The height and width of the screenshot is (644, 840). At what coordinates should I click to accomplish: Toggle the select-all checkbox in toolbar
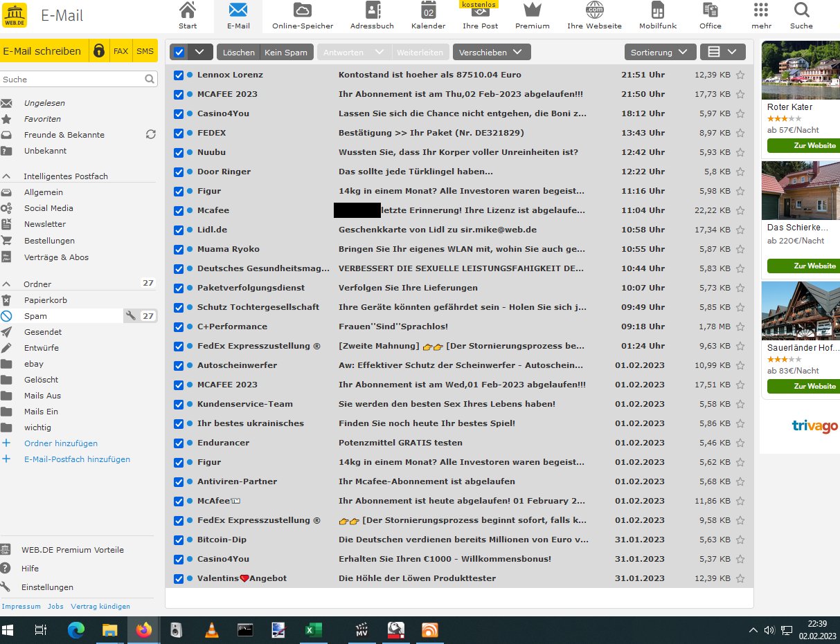tap(179, 52)
